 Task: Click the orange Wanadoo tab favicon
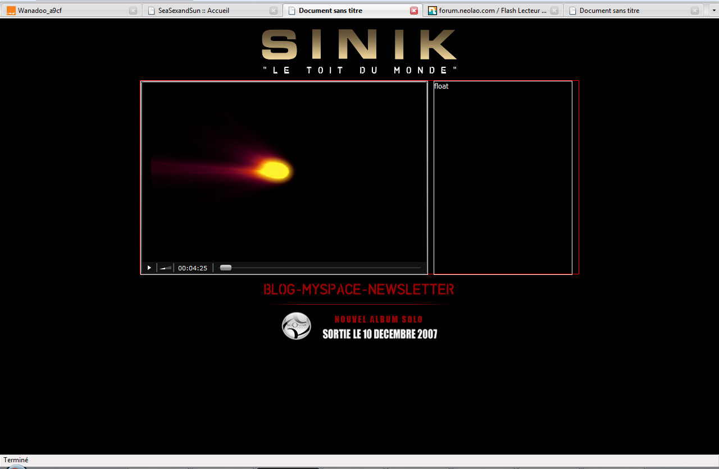pyautogui.click(x=11, y=11)
